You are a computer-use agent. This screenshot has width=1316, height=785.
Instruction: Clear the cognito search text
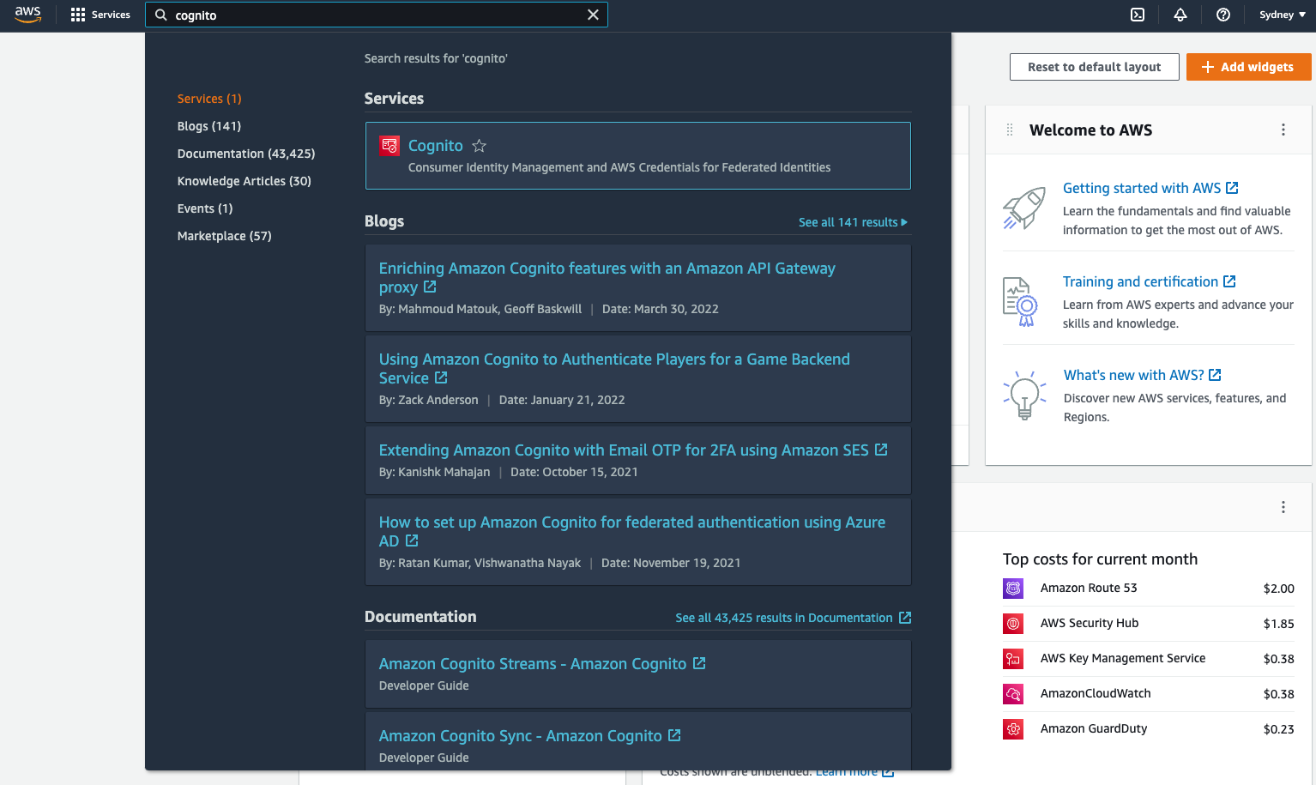[593, 15]
